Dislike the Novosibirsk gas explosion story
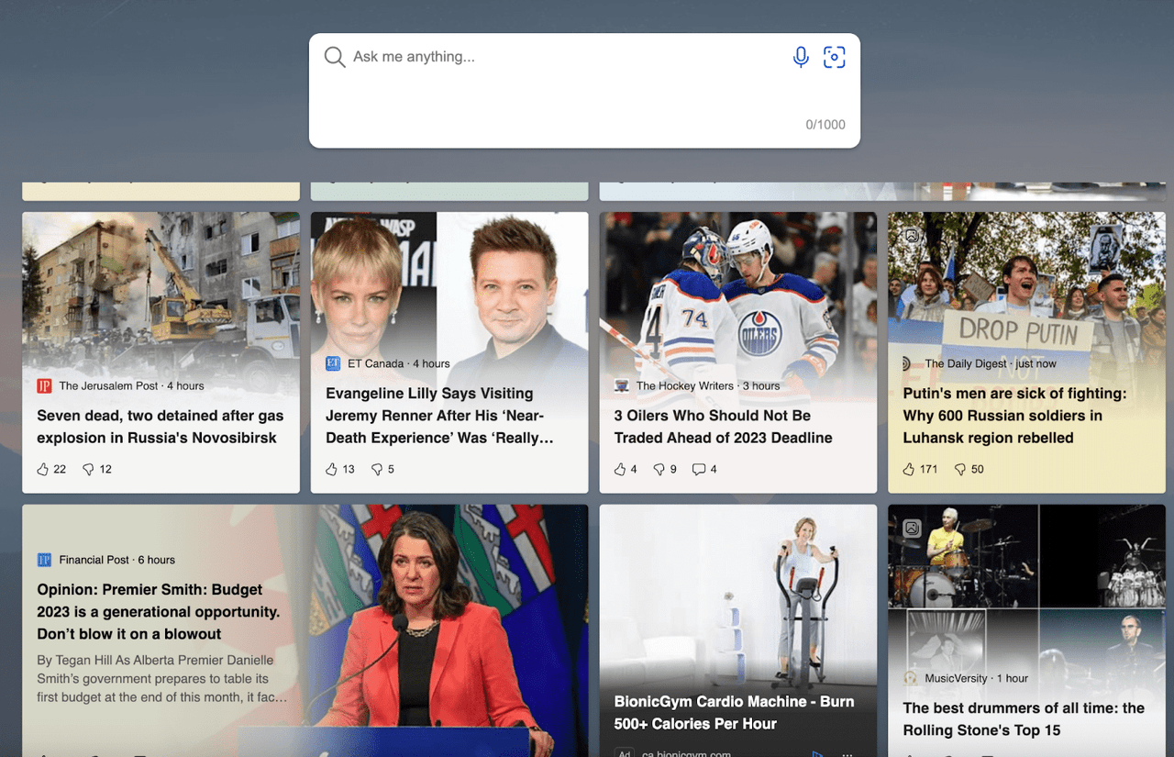The height and width of the screenshot is (757, 1174). click(x=89, y=469)
